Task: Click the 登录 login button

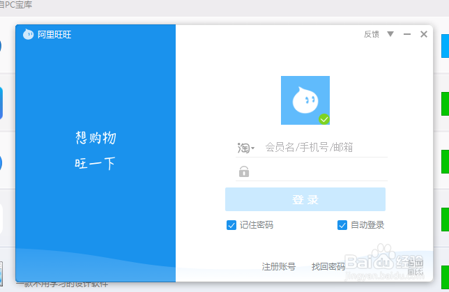Action: tap(305, 199)
